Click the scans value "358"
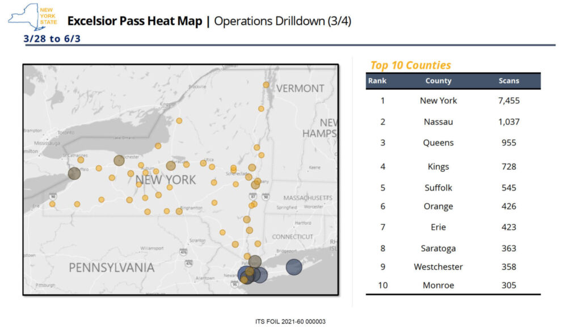The width and height of the screenshot is (581, 327). [x=509, y=267]
